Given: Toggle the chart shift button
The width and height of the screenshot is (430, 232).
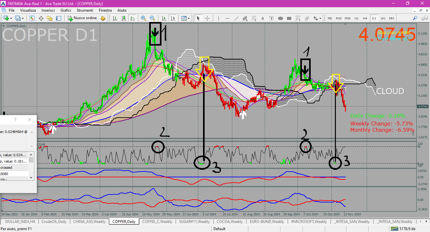Looking at the screenshot, I should [x=173, y=18].
